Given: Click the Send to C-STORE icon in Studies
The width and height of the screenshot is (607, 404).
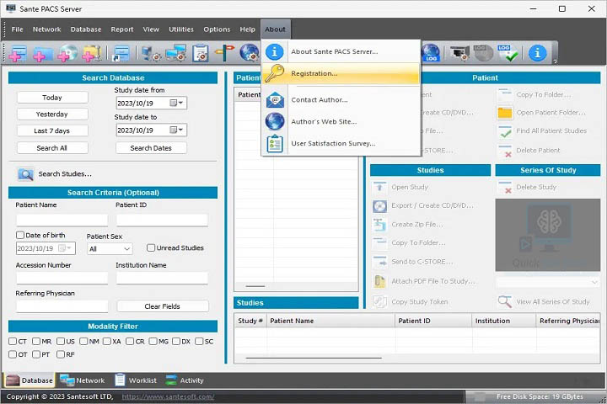Looking at the screenshot, I should pyautogui.click(x=379, y=262).
